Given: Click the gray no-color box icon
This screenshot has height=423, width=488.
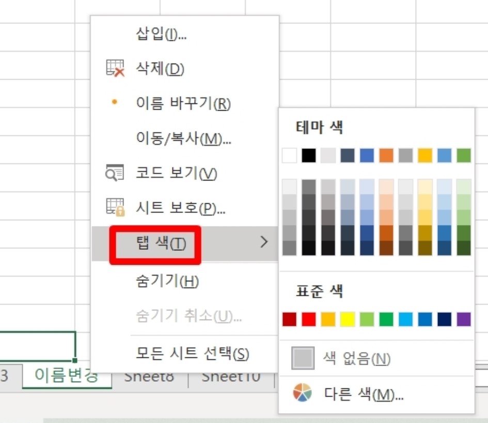Looking at the screenshot, I should pos(303,358).
